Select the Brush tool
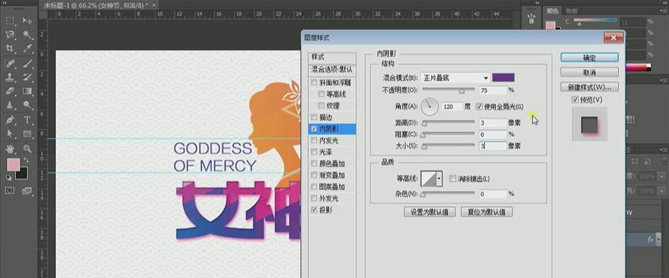Viewport: 669px width, 278px height. point(27,65)
